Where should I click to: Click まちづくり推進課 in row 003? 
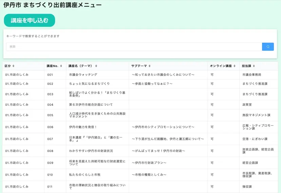255,94
